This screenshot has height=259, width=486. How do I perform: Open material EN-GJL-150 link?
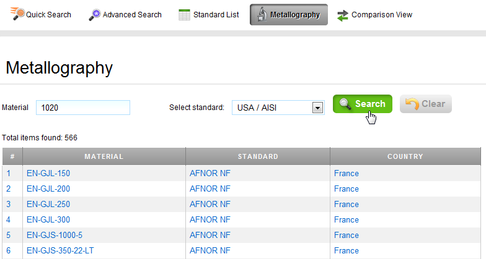48,173
